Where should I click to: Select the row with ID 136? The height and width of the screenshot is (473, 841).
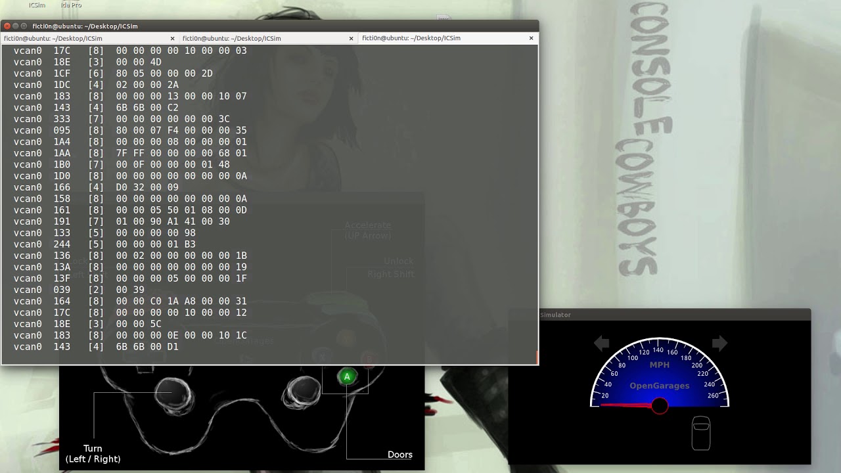(x=130, y=256)
